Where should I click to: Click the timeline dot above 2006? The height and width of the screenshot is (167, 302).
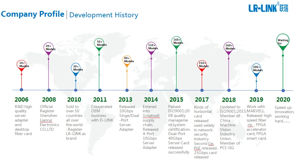click(x=21, y=90)
